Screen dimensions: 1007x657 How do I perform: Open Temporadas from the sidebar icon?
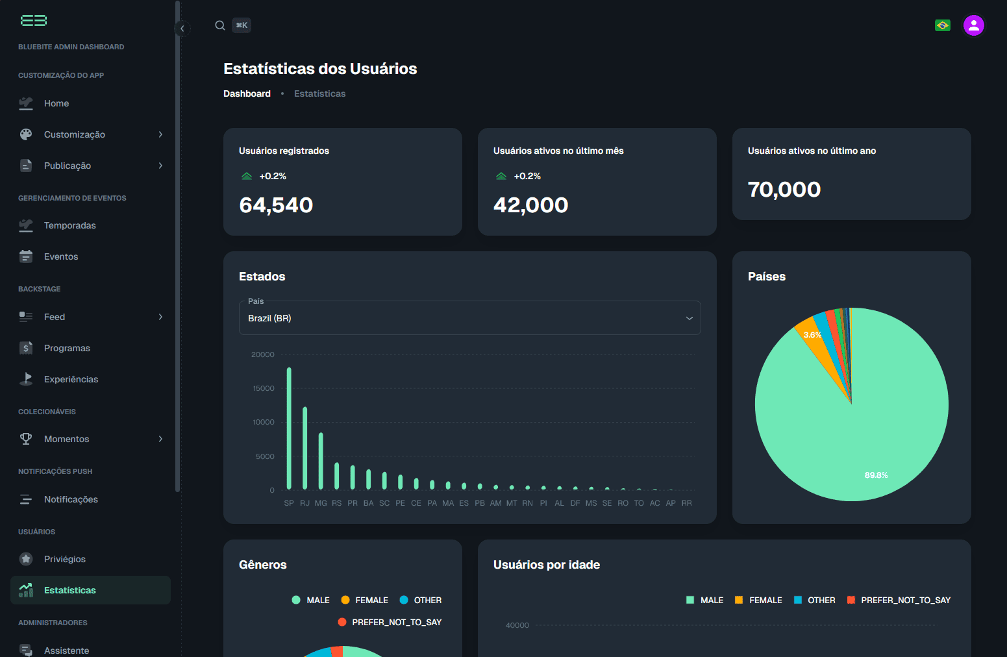25,225
